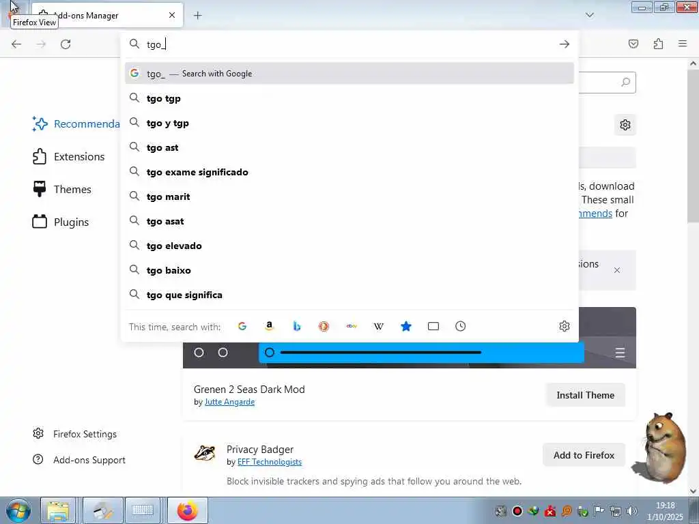
Task: Click the go arrow in the address bar
Action: coord(565,44)
